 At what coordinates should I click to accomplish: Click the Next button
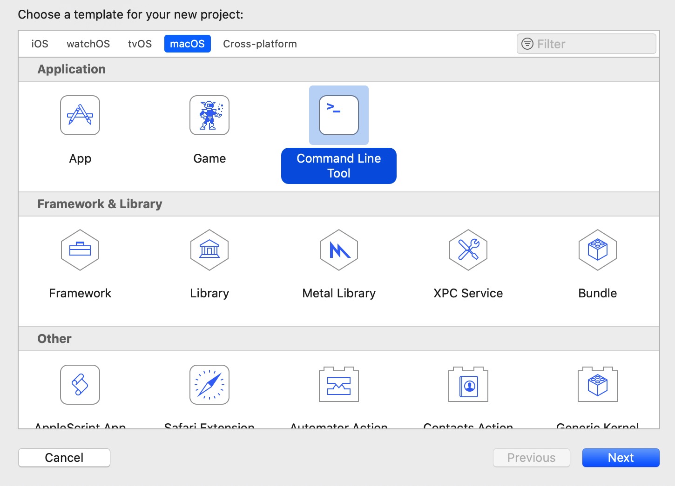click(x=621, y=458)
